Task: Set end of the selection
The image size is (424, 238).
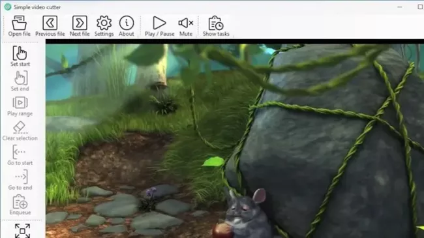Action: 20,81
